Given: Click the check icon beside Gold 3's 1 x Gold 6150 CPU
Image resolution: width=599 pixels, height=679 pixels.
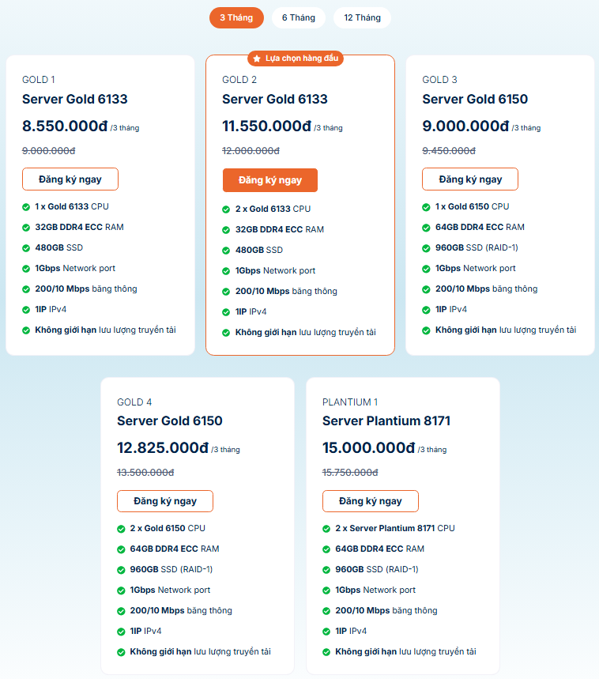Looking at the screenshot, I should (x=427, y=206).
